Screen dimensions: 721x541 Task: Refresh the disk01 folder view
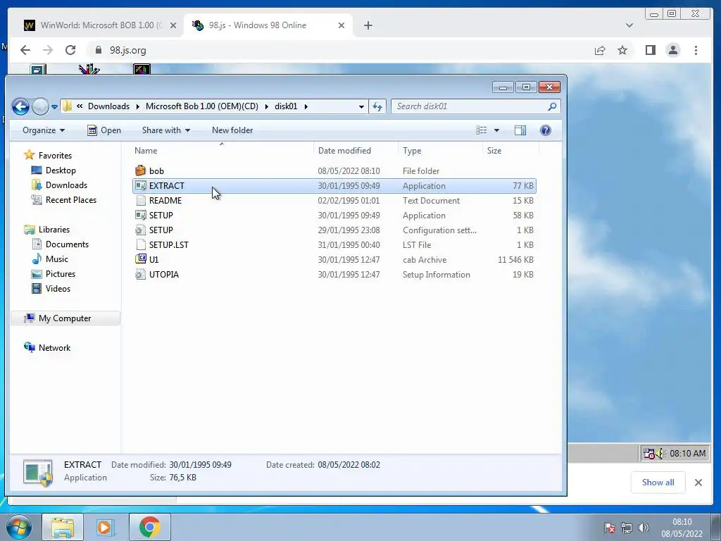[377, 107]
